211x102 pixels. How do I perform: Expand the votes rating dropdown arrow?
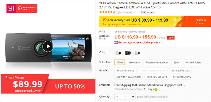[134, 12]
